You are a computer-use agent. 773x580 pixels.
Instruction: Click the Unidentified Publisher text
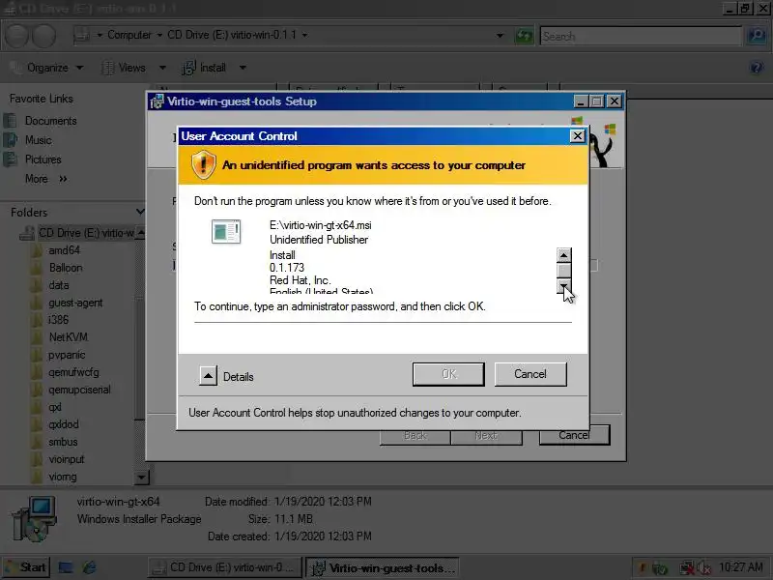(x=319, y=240)
